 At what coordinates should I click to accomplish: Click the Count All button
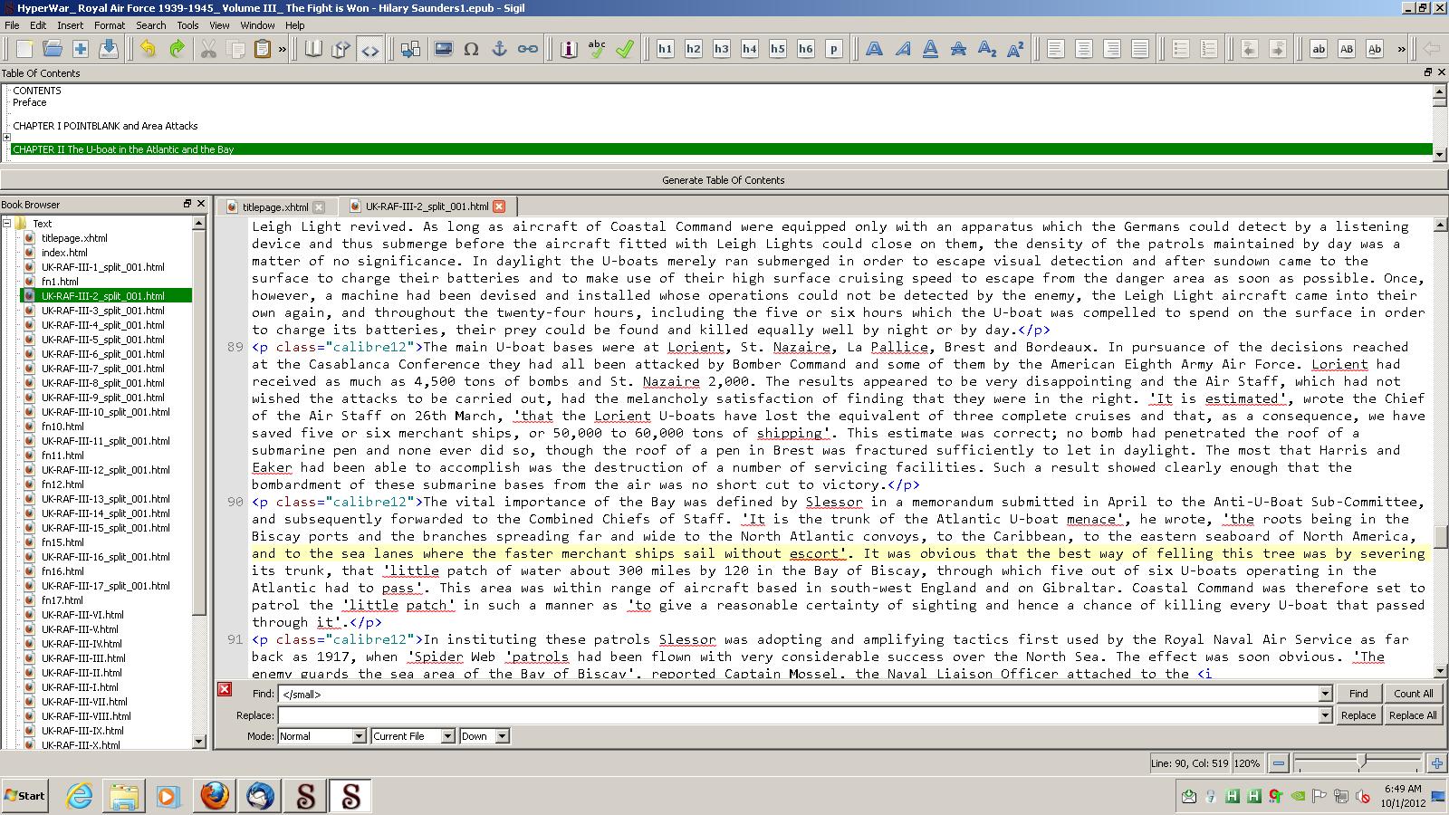(1413, 694)
